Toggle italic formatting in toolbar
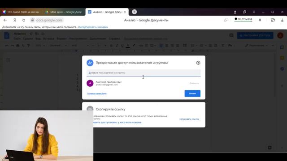This screenshot has width=287, height=161. [x=117, y=46]
